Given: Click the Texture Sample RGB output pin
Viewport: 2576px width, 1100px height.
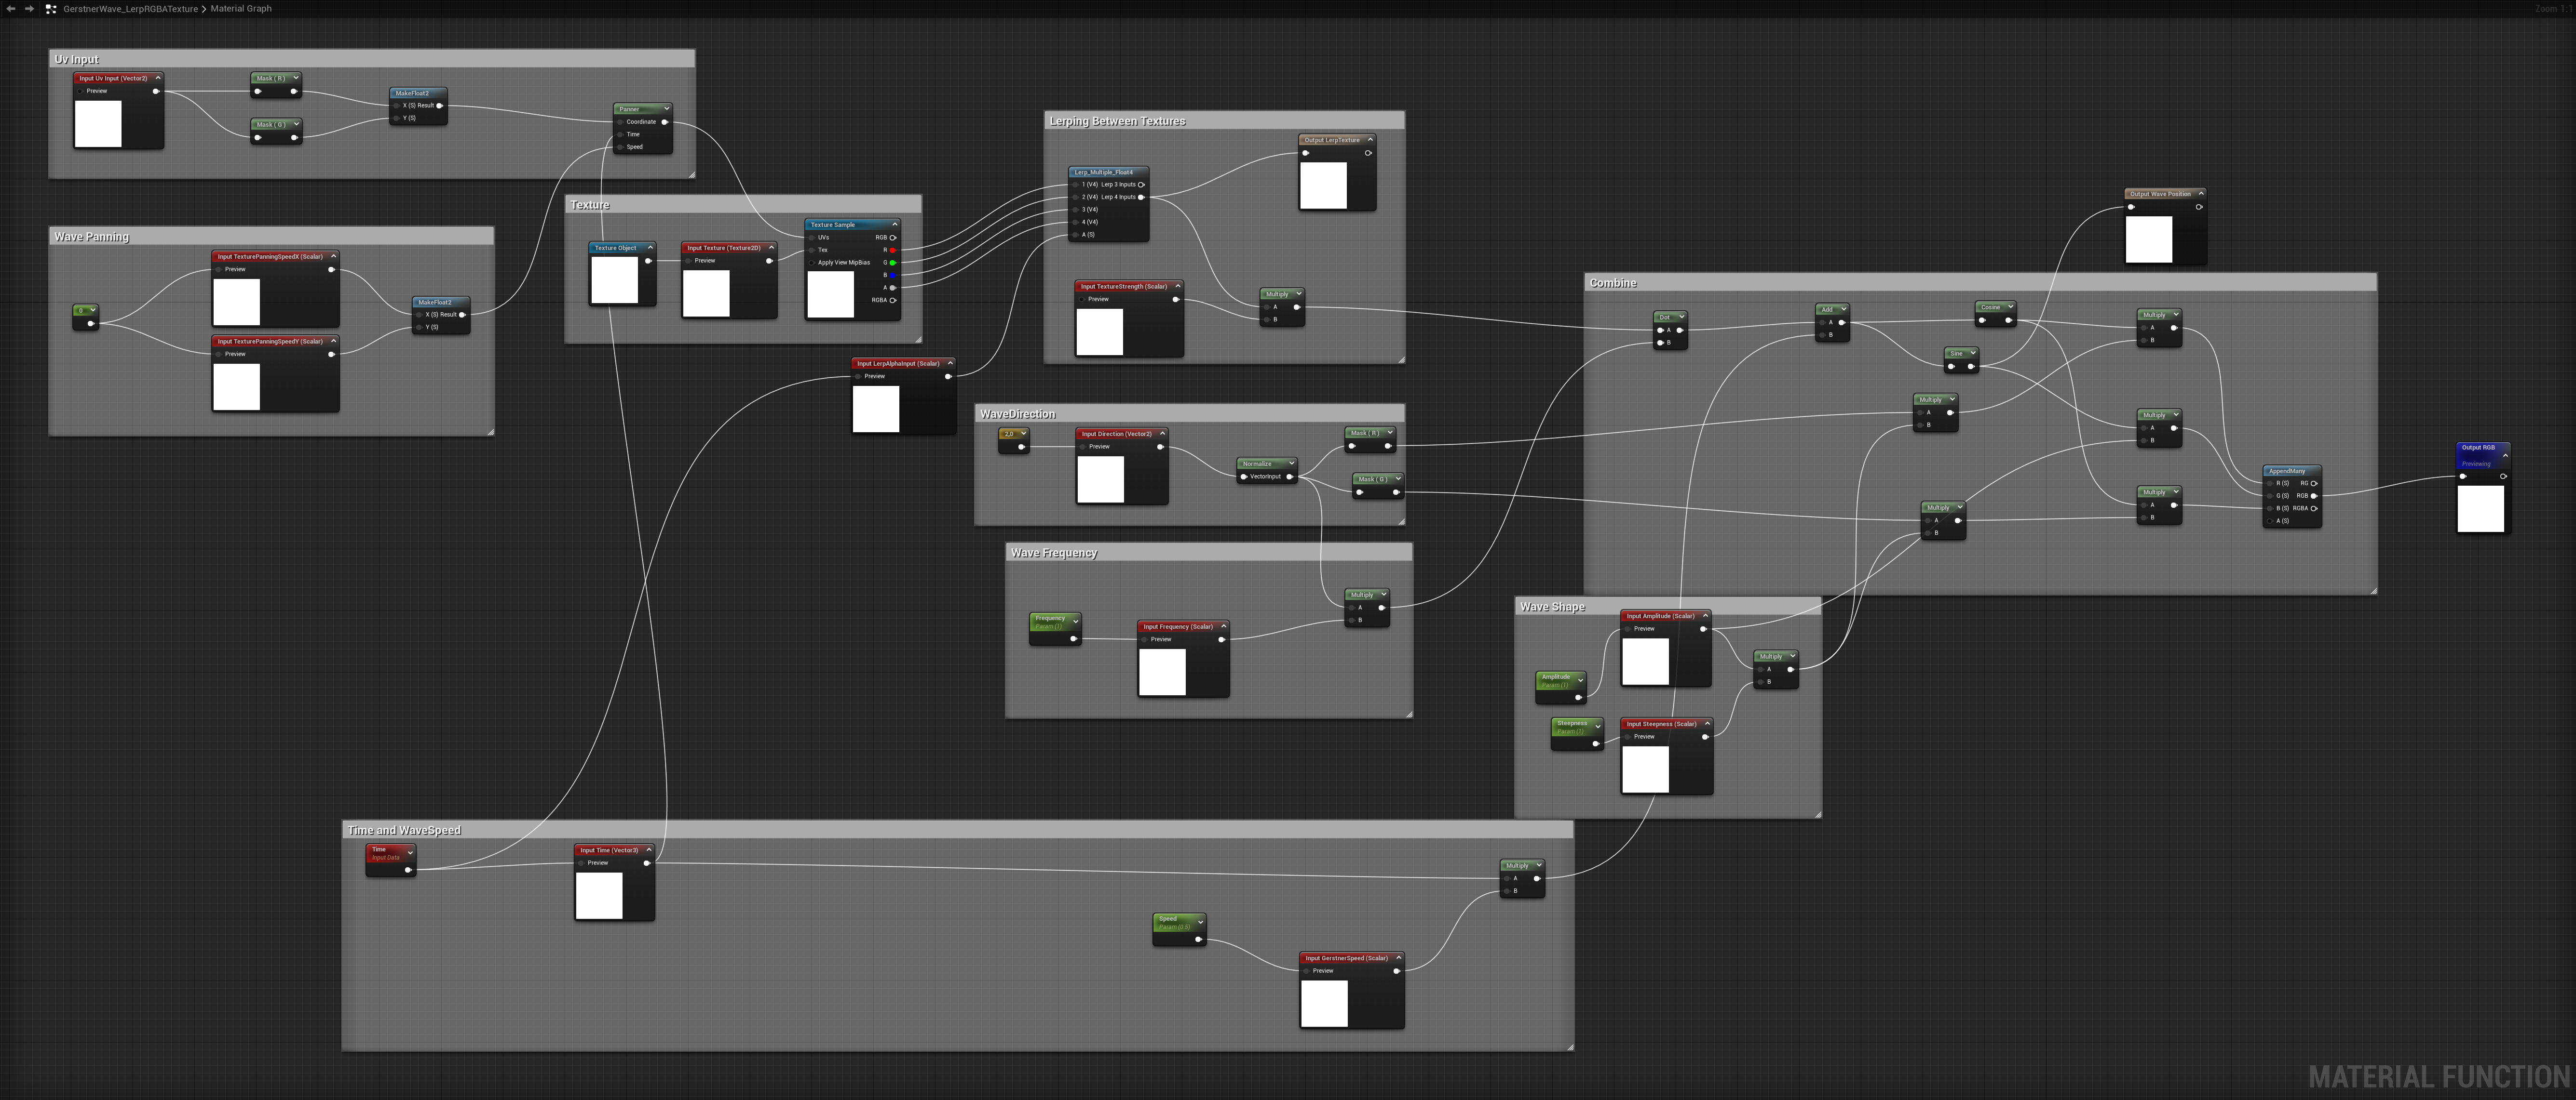Looking at the screenshot, I should (893, 238).
